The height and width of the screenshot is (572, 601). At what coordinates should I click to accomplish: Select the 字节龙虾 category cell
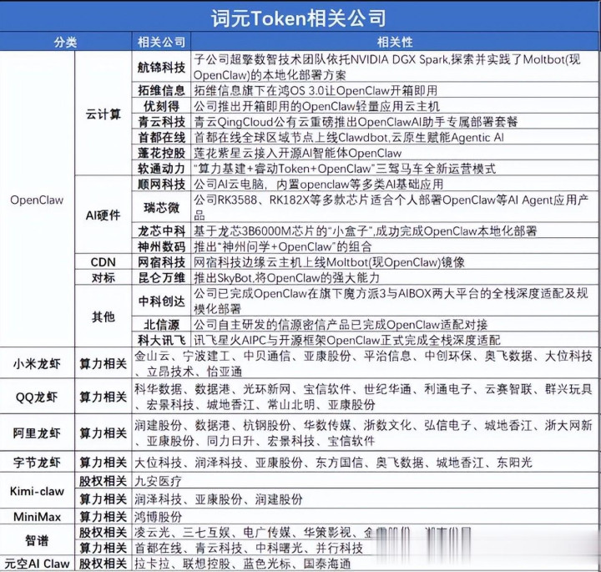coord(37,462)
